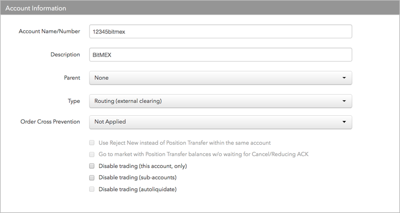The height and width of the screenshot is (213, 400).
Task: Click the Disable trading (sub-accounts) label text
Action: (x=137, y=177)
